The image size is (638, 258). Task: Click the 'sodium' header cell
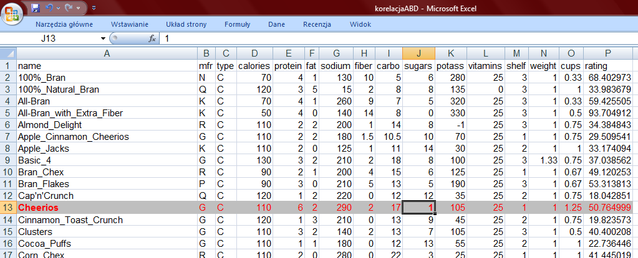pos(336,66)
